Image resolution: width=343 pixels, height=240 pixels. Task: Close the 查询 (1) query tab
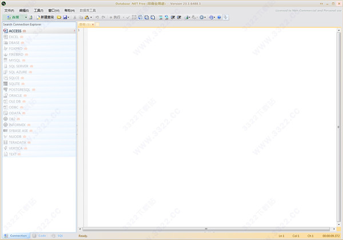tap(93, 25)
